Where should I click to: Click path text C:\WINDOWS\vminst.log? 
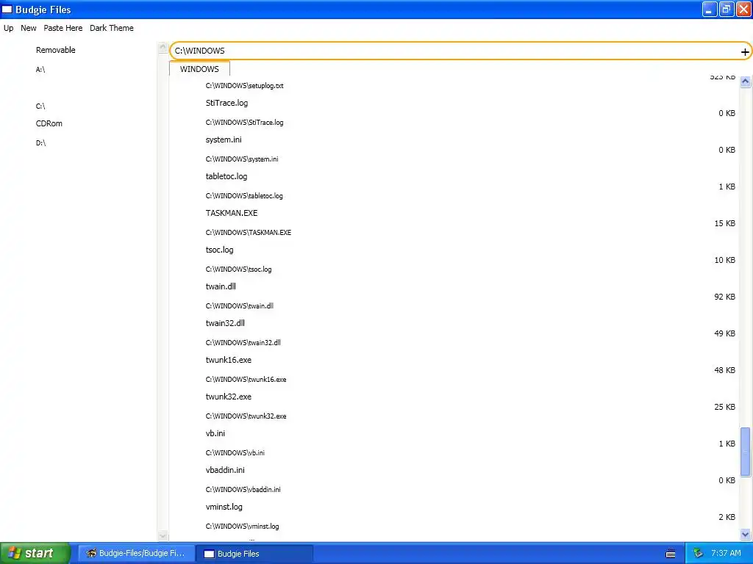(242, 526)
